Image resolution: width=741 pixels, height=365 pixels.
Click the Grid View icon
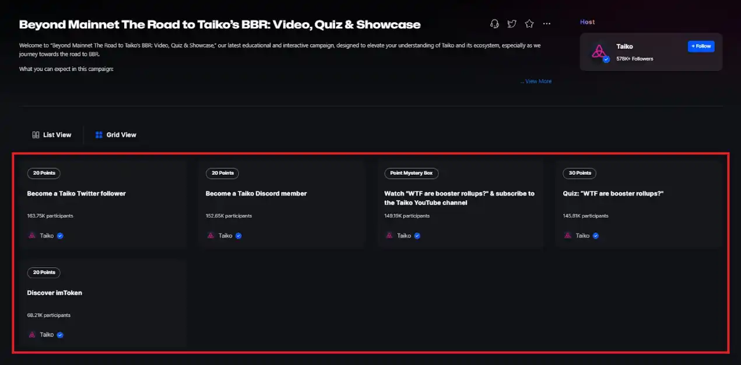click(x=99, y=135)
